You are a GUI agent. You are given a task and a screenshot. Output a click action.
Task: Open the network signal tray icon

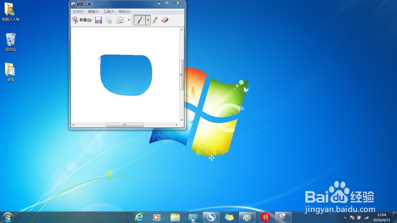pos(366,217)
